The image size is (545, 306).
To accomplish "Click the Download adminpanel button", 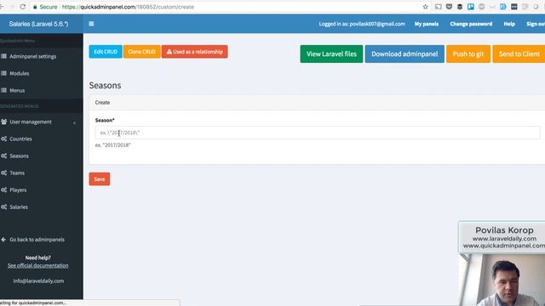I will click(x=404, y=54).
